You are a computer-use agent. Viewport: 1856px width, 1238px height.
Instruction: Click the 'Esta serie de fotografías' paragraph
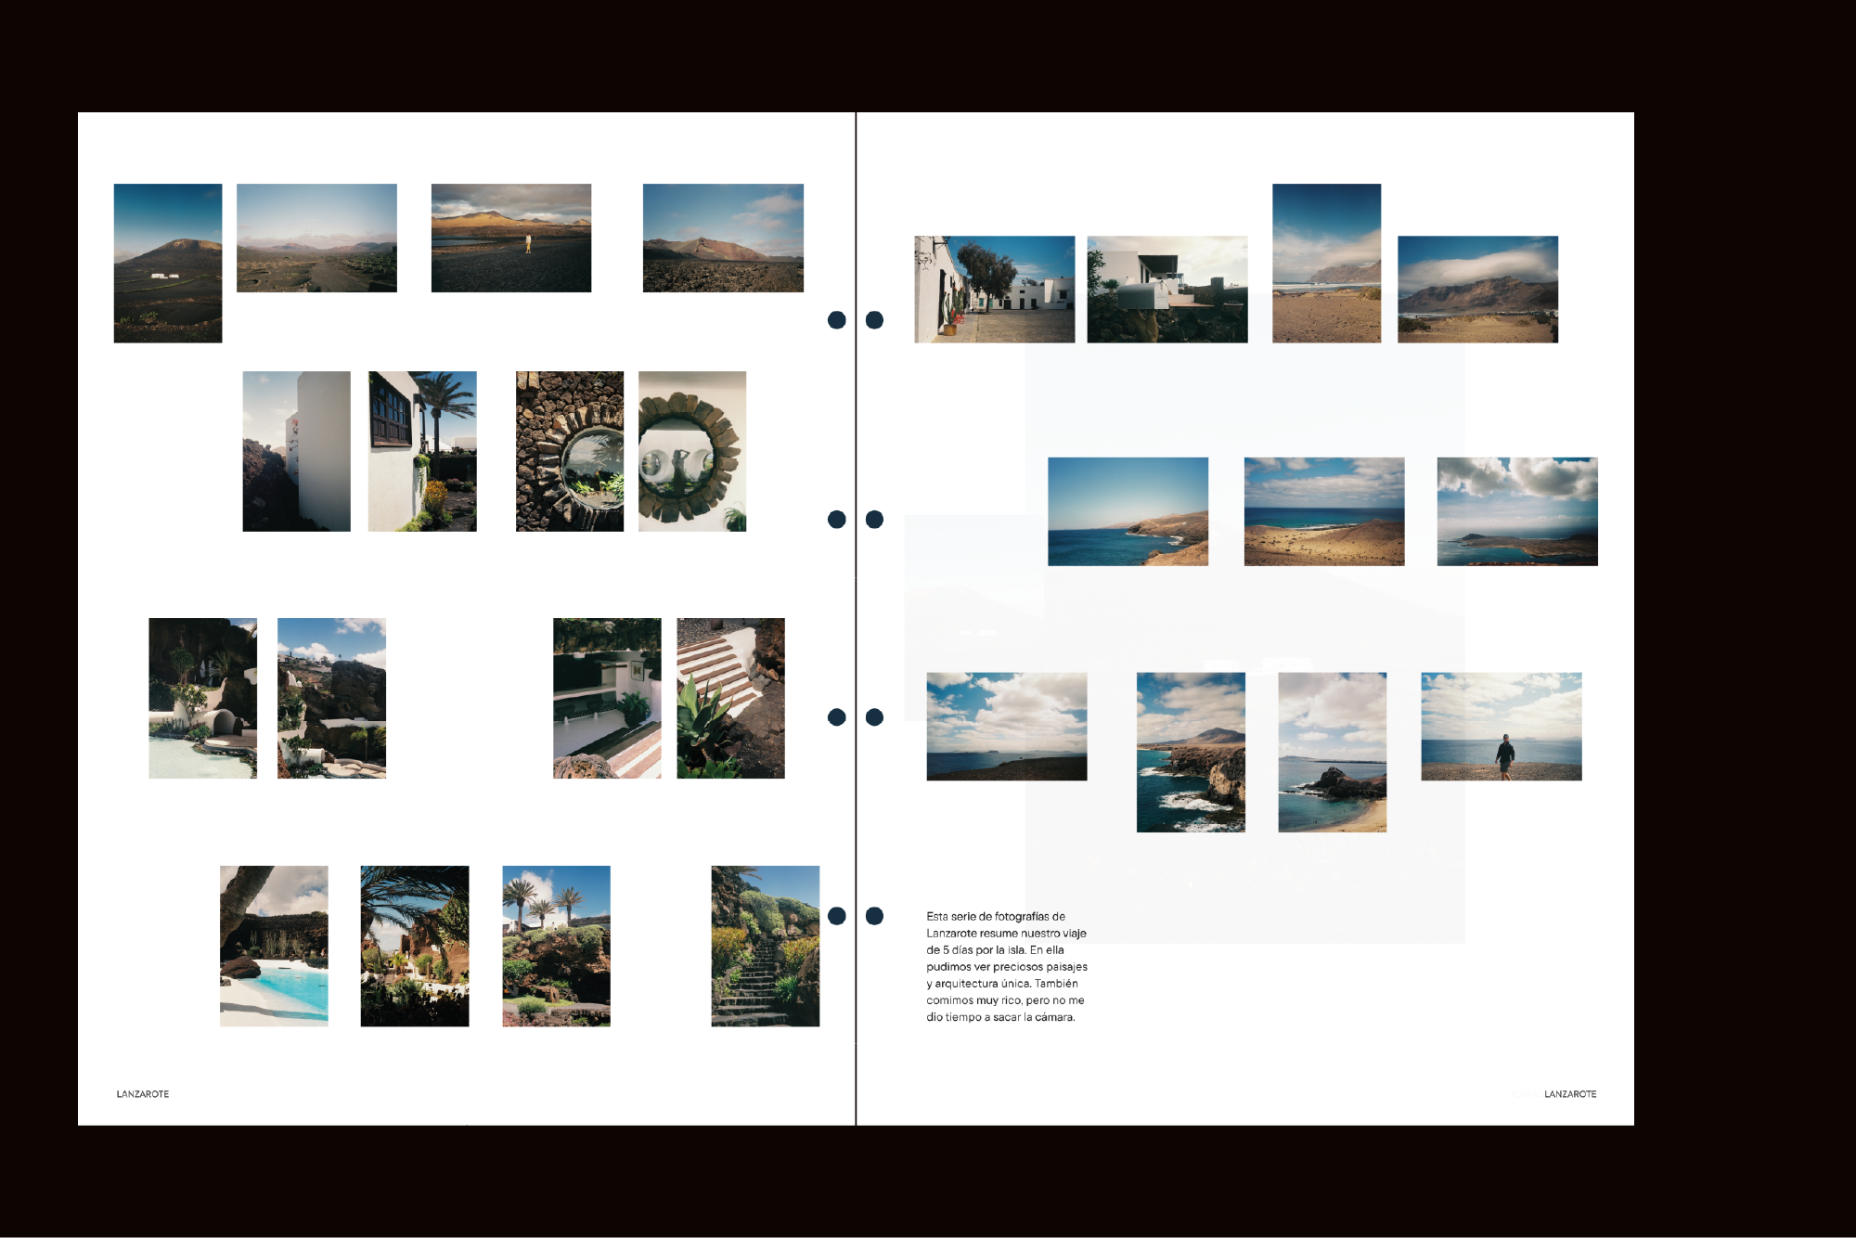pos(1006,966)
